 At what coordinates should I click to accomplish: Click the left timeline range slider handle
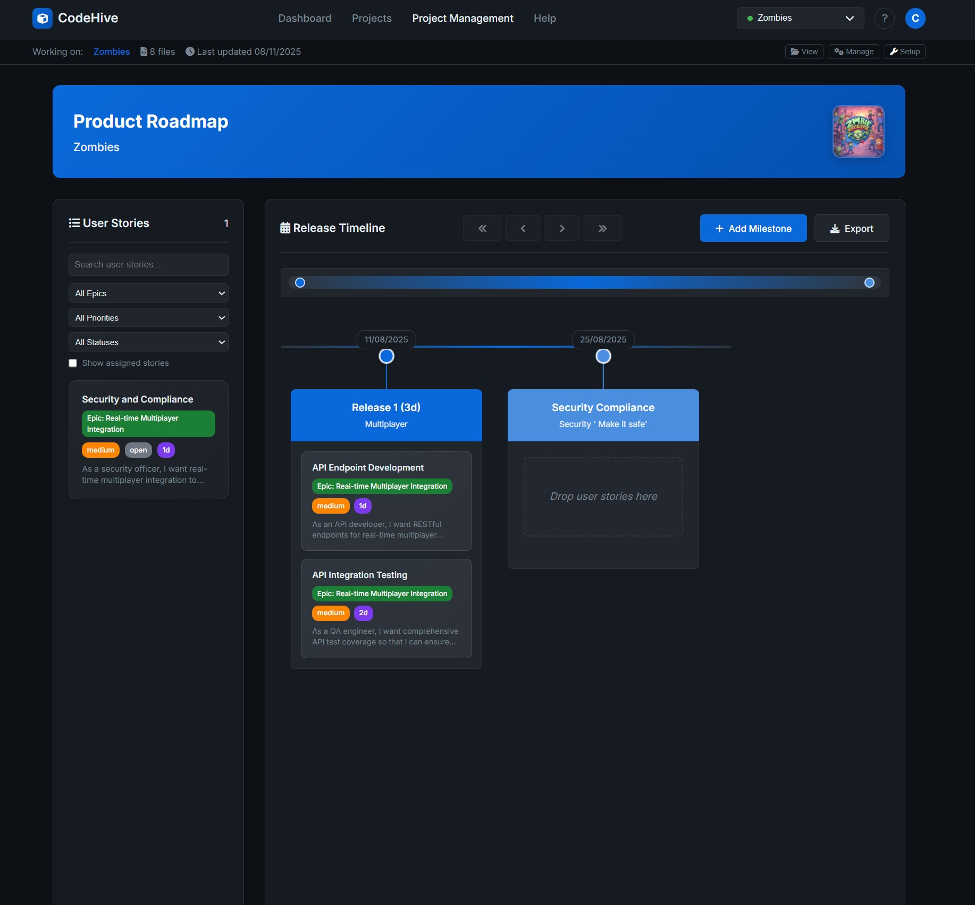300,282
